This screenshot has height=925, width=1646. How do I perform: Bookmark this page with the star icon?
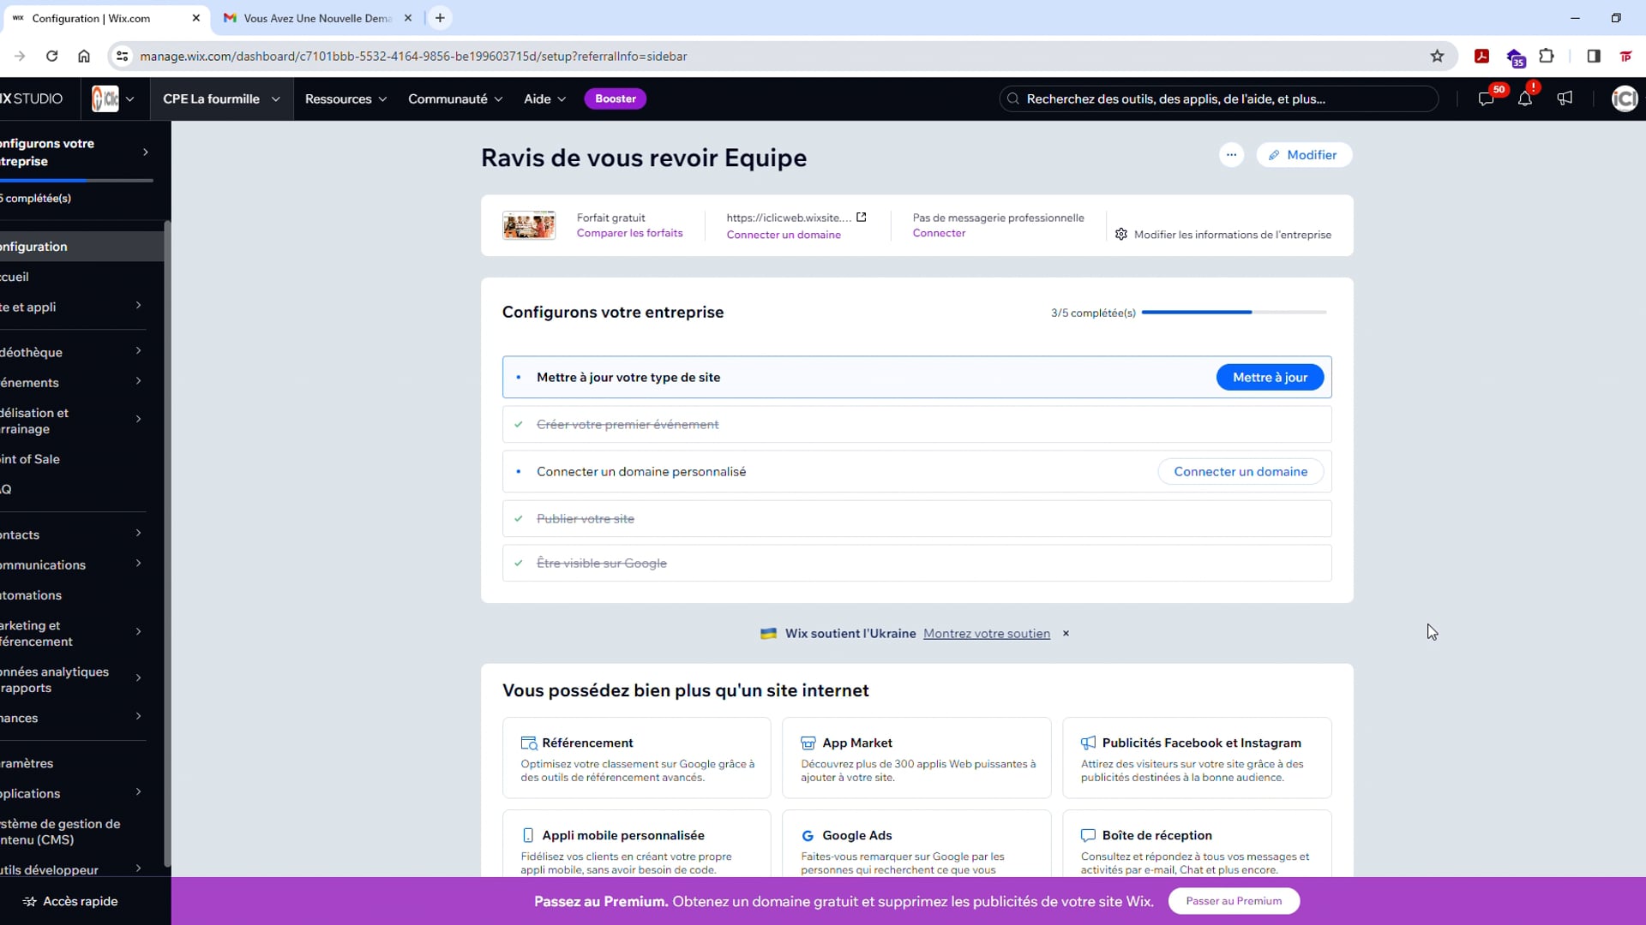pyautogui.click(x=1437, y=57)
